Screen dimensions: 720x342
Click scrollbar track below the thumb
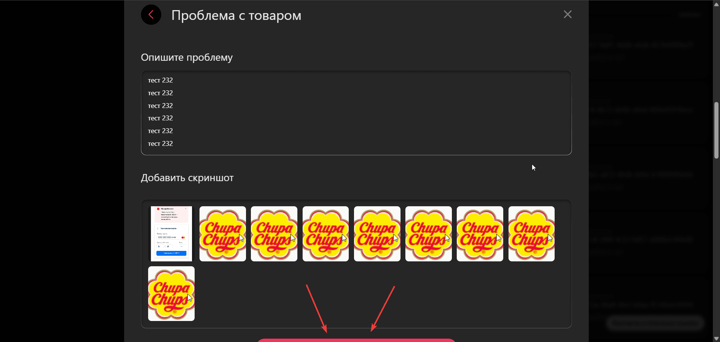(x=716, y=244)
